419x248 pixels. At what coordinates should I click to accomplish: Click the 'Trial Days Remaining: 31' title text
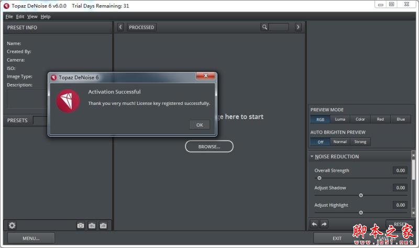pos(100,6)
